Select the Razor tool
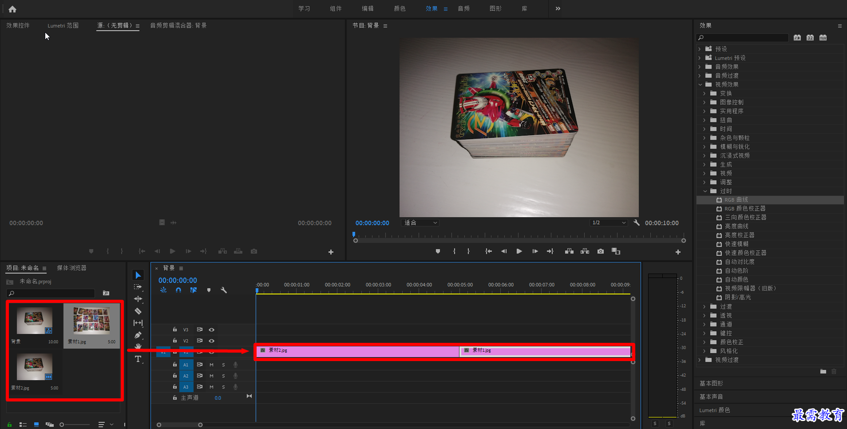This screenshot has width=847, height=429. (138, 311)
